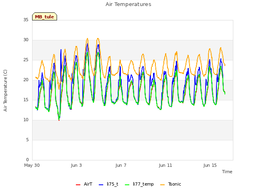
Task: Click the 0 y-axis tick label
Action: [27, 160]
